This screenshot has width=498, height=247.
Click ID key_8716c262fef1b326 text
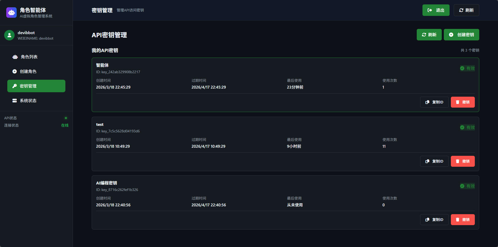point(117,190)
